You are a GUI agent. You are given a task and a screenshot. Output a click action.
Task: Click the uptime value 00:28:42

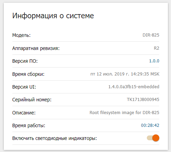coord(150,125)
